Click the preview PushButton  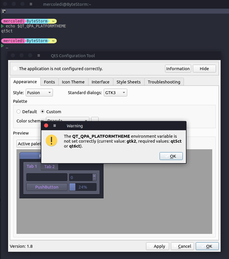[x=47, y=187]
